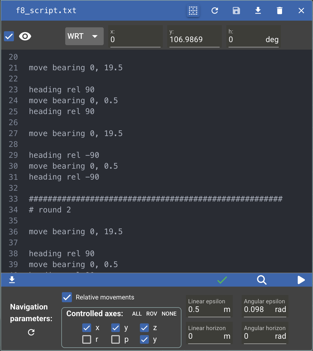
Task: Select NONE for controlled axes
Action: pyautogui.click(x=169, y=314)
